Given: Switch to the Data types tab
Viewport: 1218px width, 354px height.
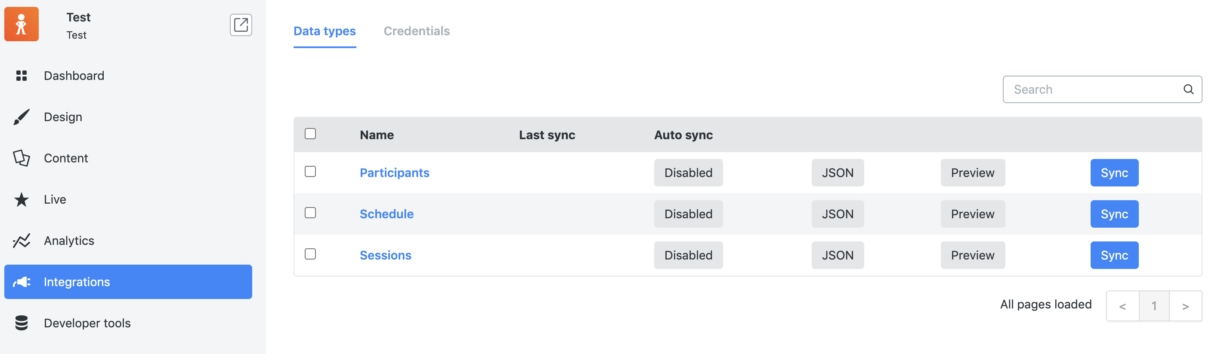Looking at the screenshot, I should (x=325, y=31).
